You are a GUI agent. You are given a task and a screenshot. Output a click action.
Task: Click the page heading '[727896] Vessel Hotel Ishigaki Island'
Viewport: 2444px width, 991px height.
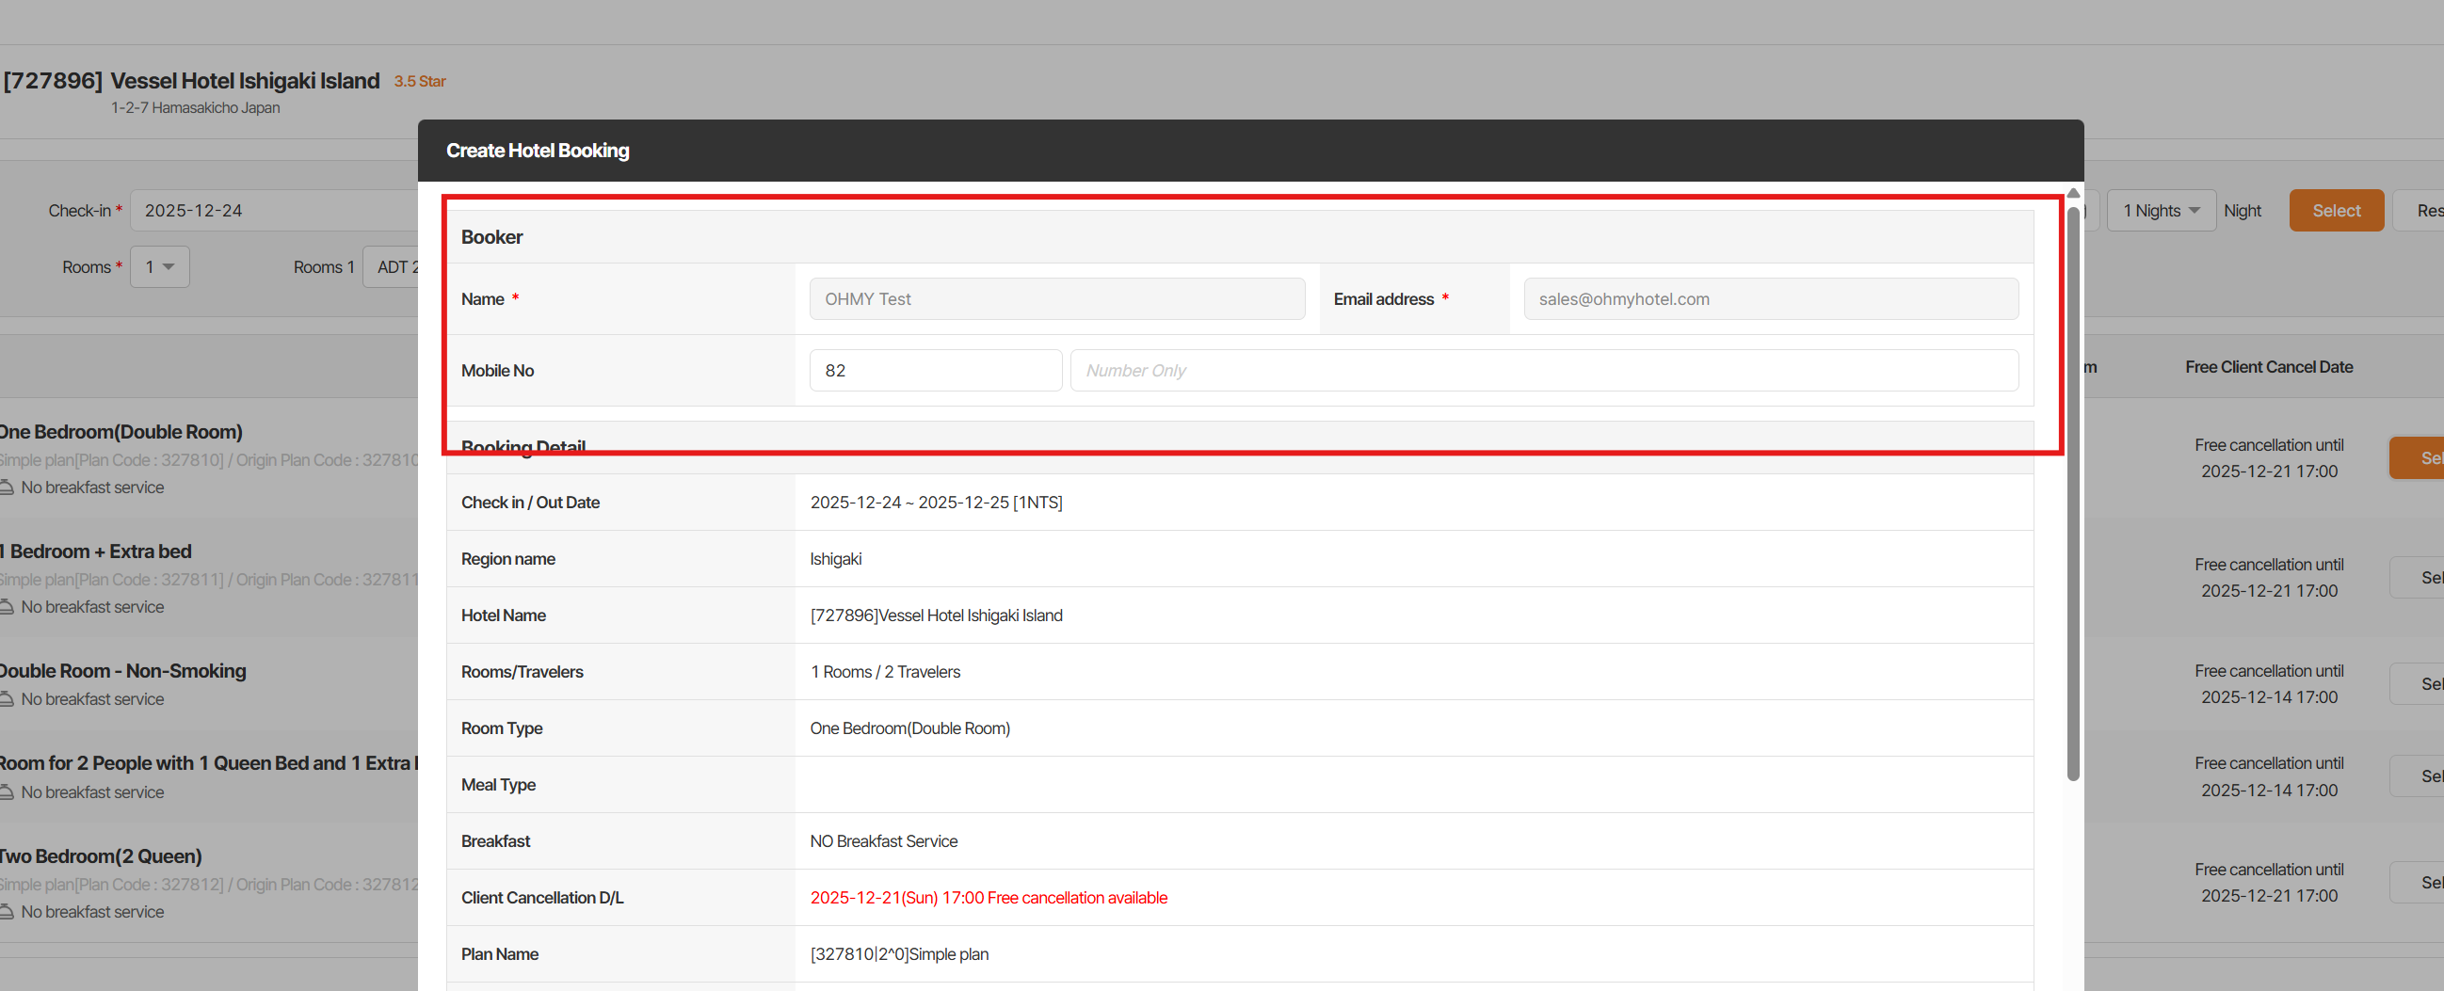192,81
